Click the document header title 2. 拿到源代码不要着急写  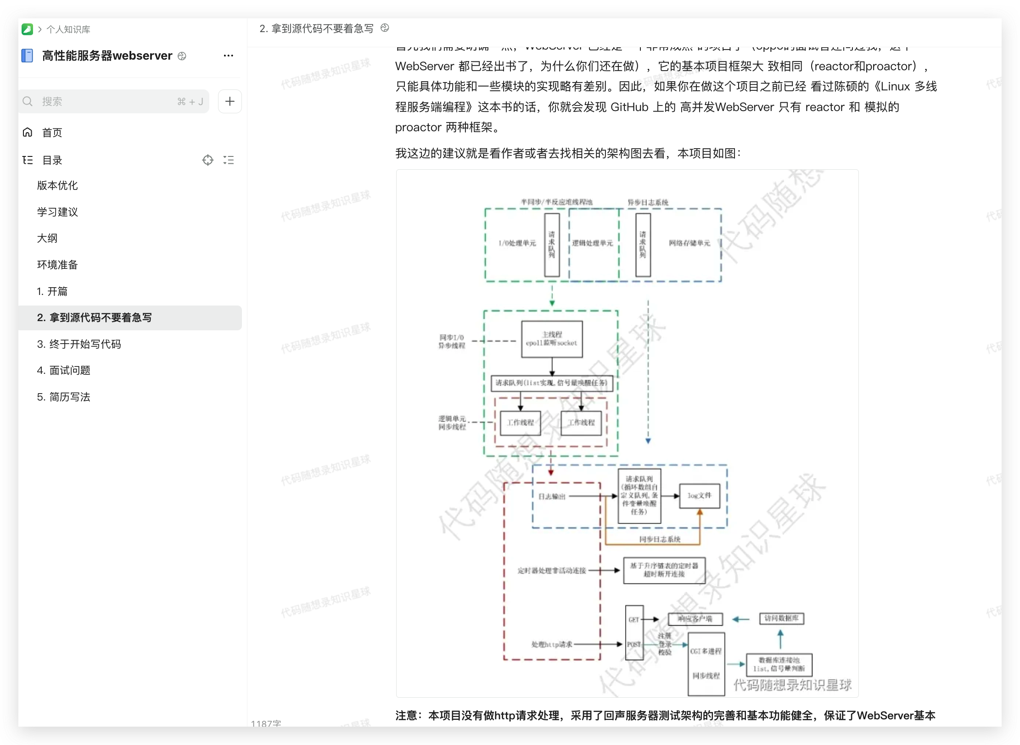click(316, 28)
